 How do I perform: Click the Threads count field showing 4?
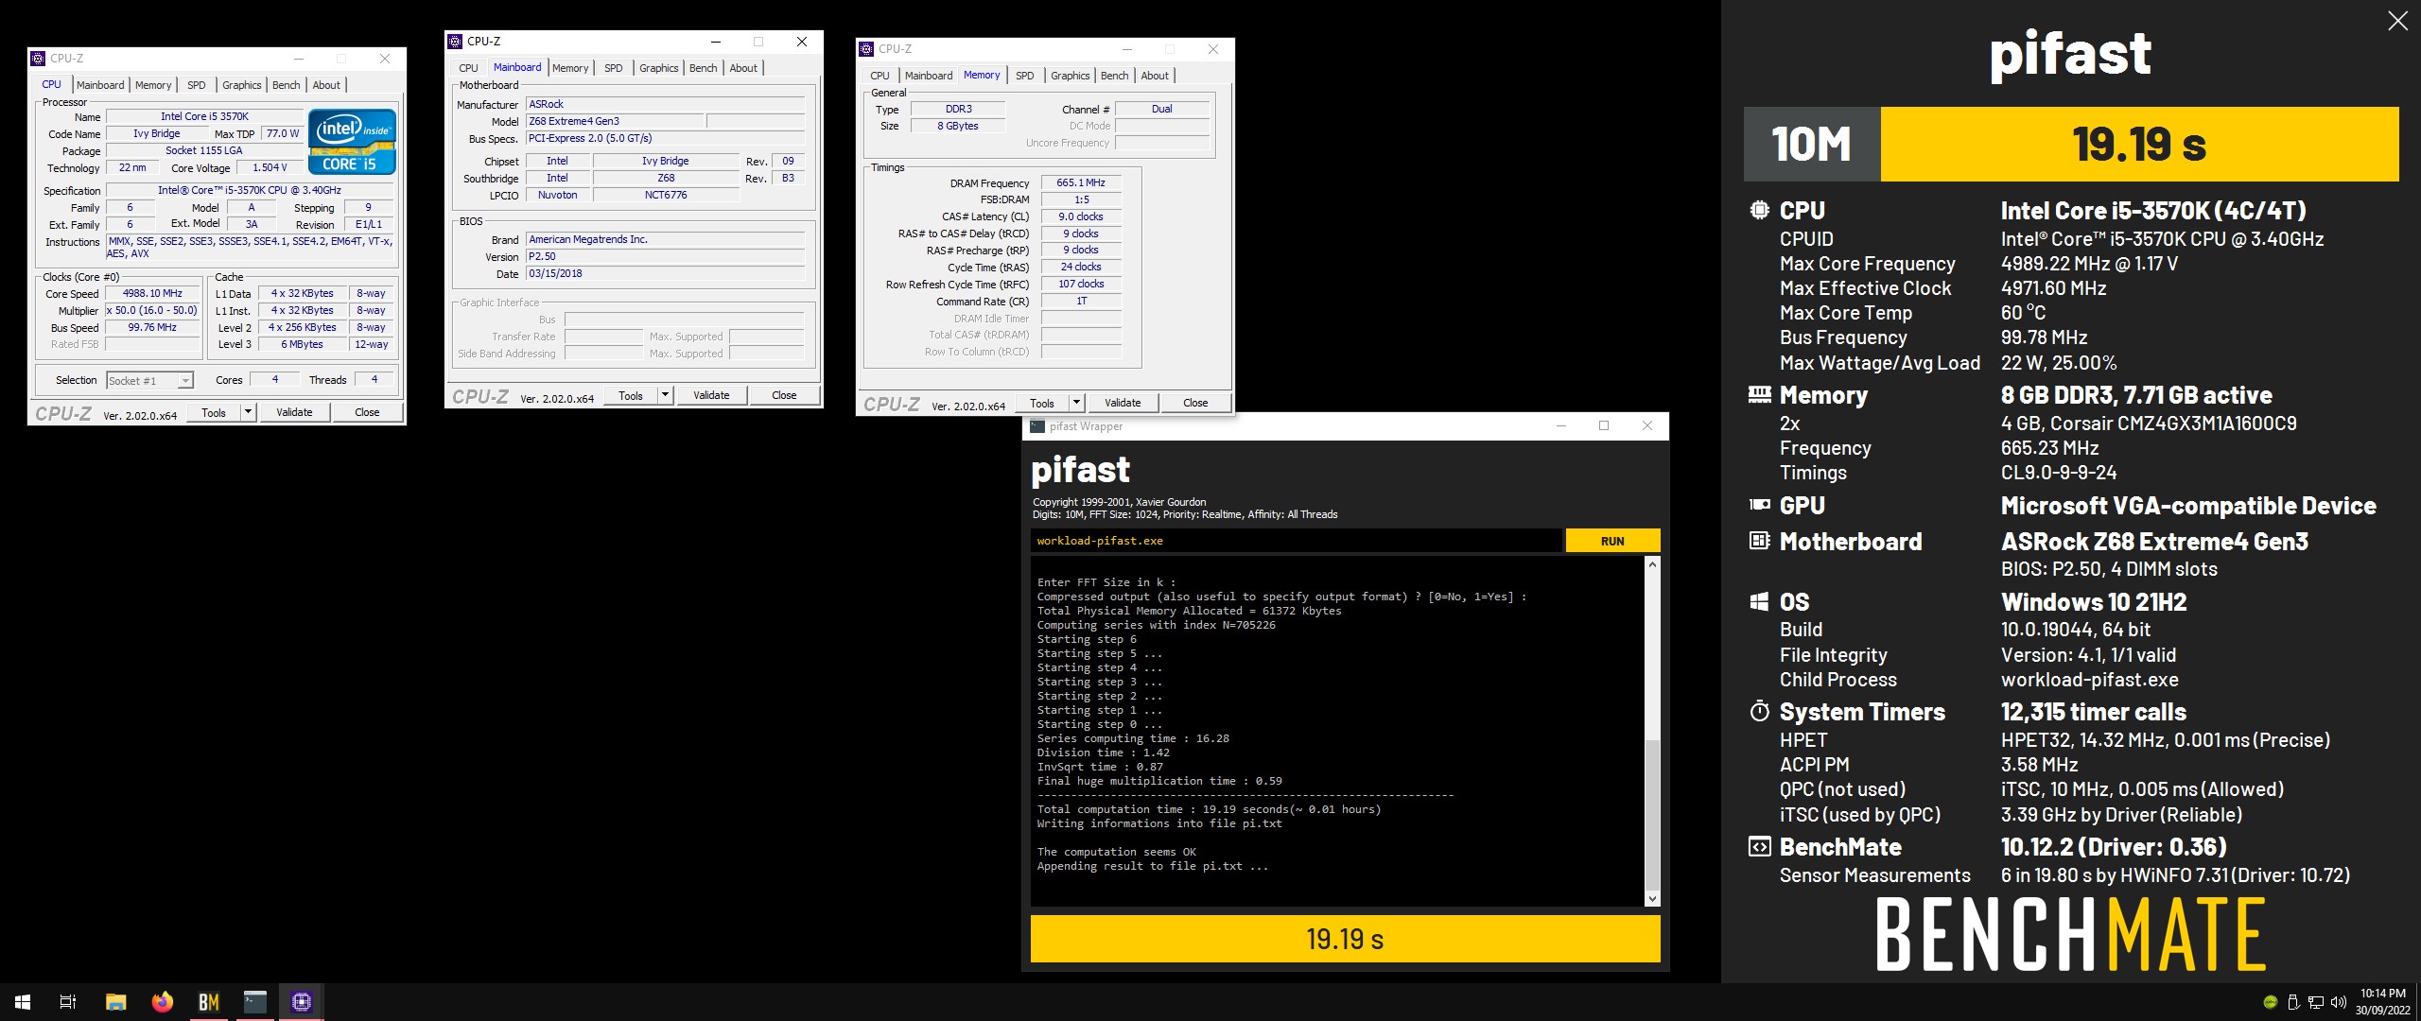[374, 379]
